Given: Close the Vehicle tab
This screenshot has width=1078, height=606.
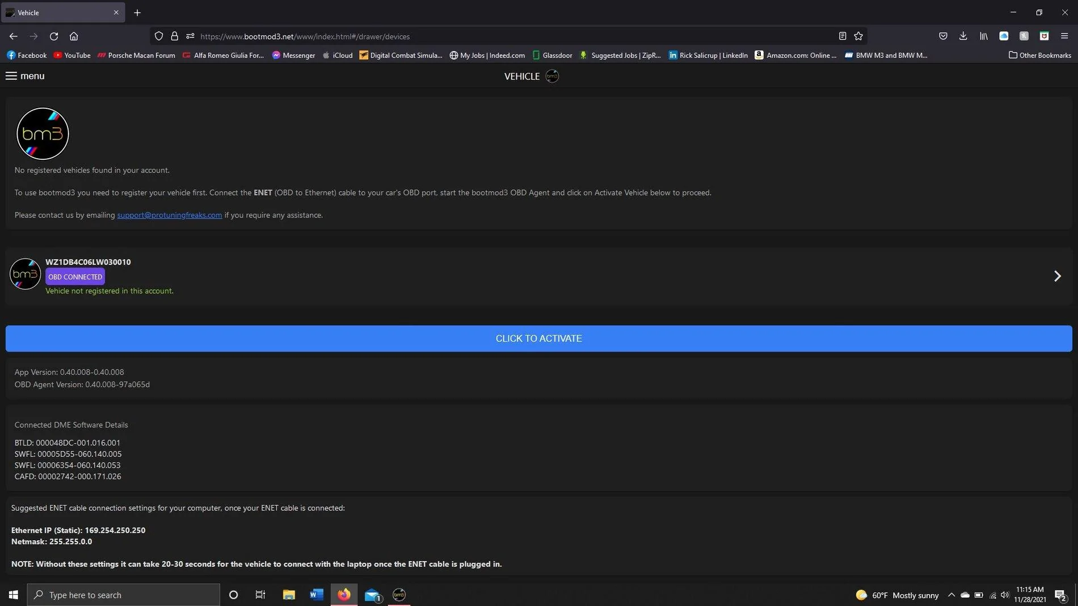Looking at the screenshot, I should point(116,12).
